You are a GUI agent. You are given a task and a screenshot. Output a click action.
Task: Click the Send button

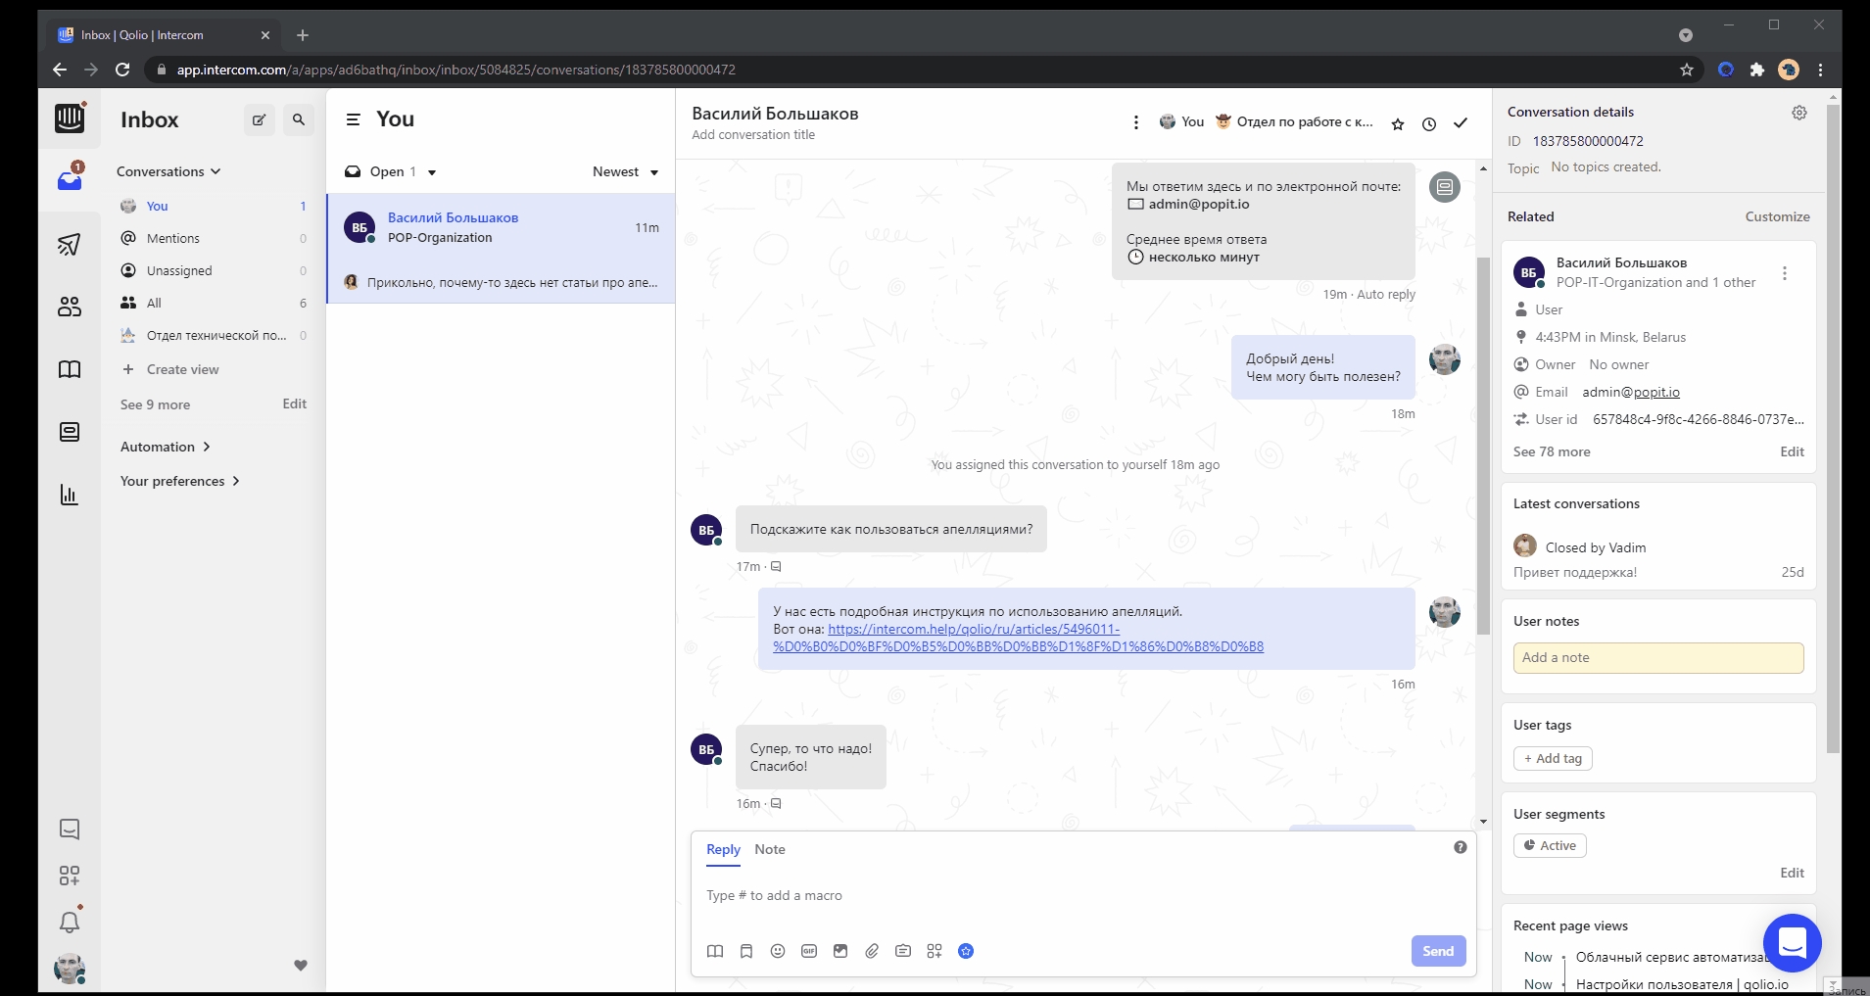[x=1437, y=951]
